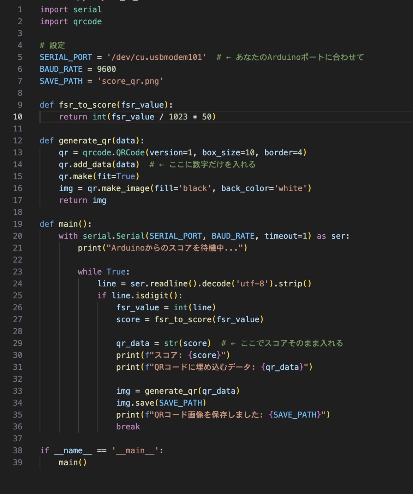Image resolution: width=413 pixels, height=494 pixels.
Task: Click main() call on line 39
Action: [x=73, y=463]
